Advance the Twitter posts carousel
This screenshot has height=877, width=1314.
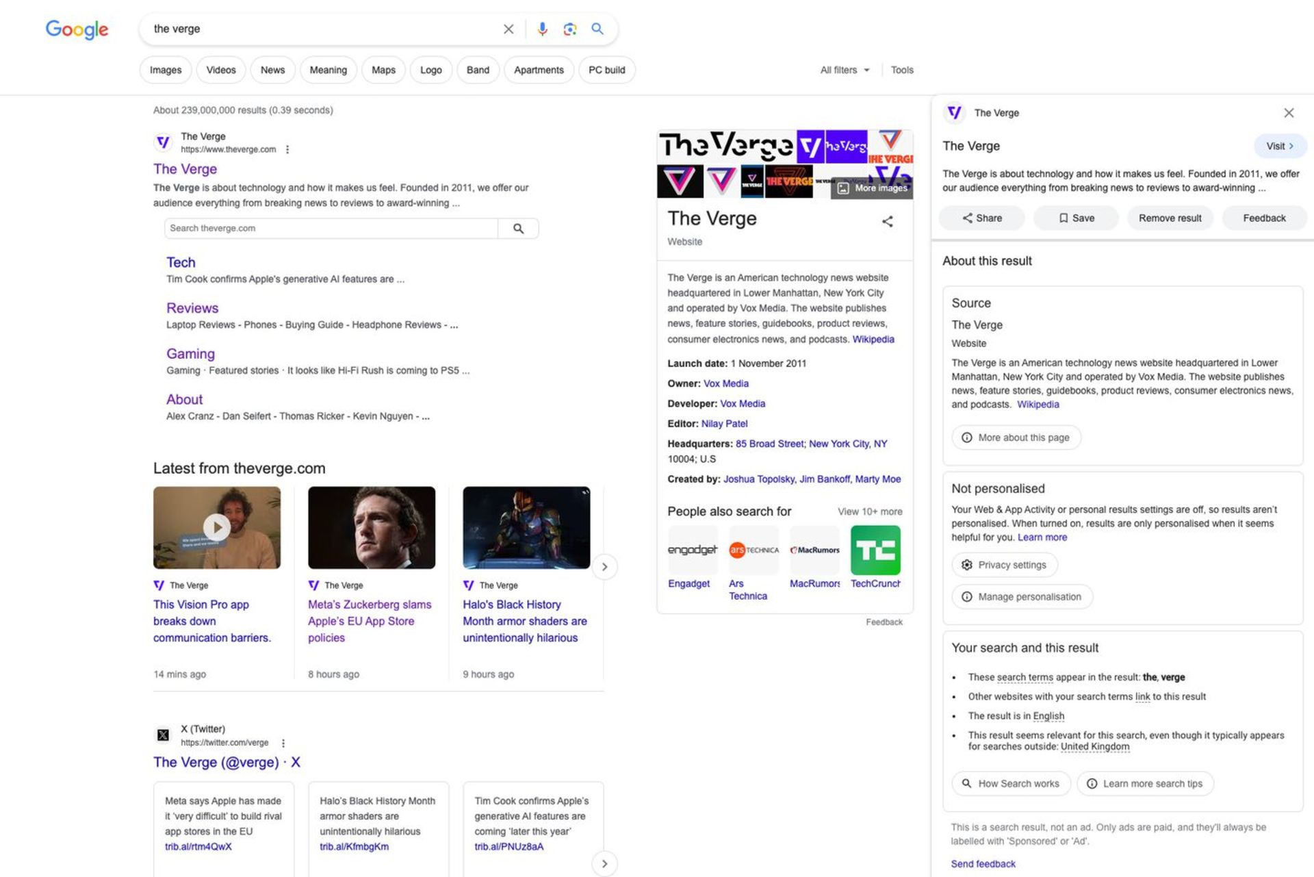(604, 863)
